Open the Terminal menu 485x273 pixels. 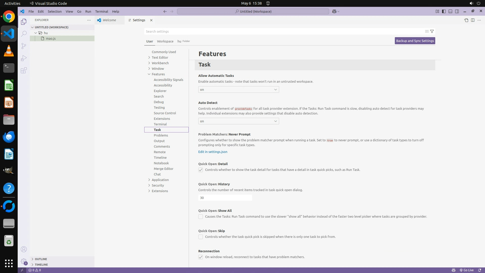[102, 11]
